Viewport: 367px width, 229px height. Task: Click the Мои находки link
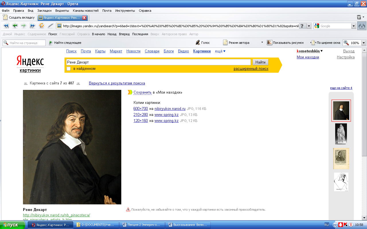click(308, 57)
